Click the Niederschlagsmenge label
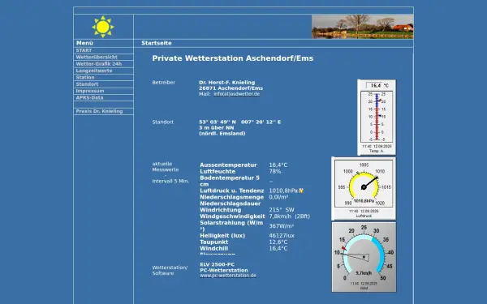The height and width of the screenshot is (304, 487). click(231, 197)
